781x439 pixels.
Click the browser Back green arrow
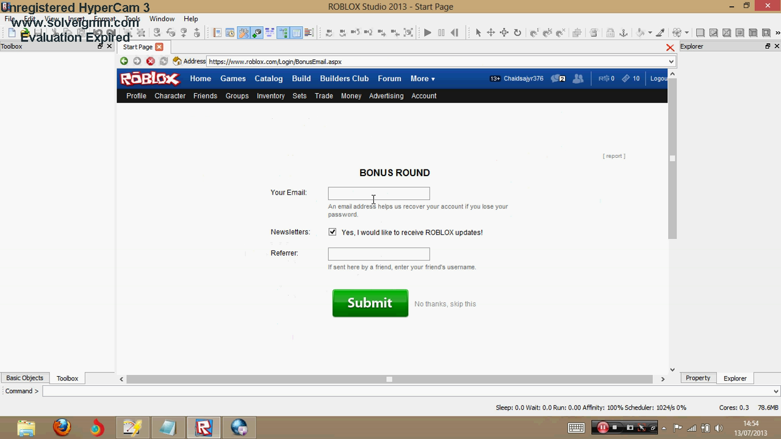pos(124,61)
